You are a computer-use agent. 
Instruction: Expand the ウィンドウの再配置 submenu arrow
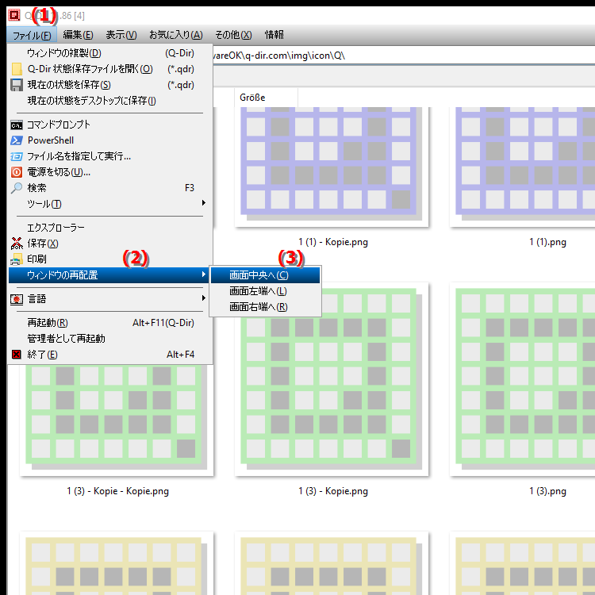coord(204,275)
